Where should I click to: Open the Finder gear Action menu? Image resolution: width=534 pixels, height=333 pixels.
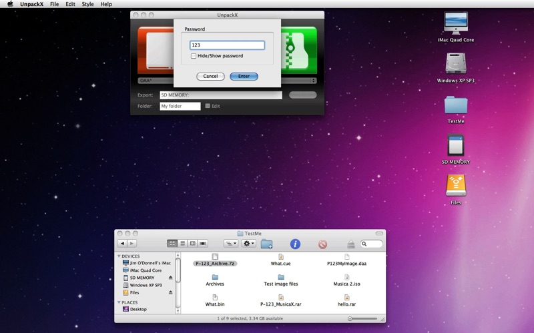248,244
